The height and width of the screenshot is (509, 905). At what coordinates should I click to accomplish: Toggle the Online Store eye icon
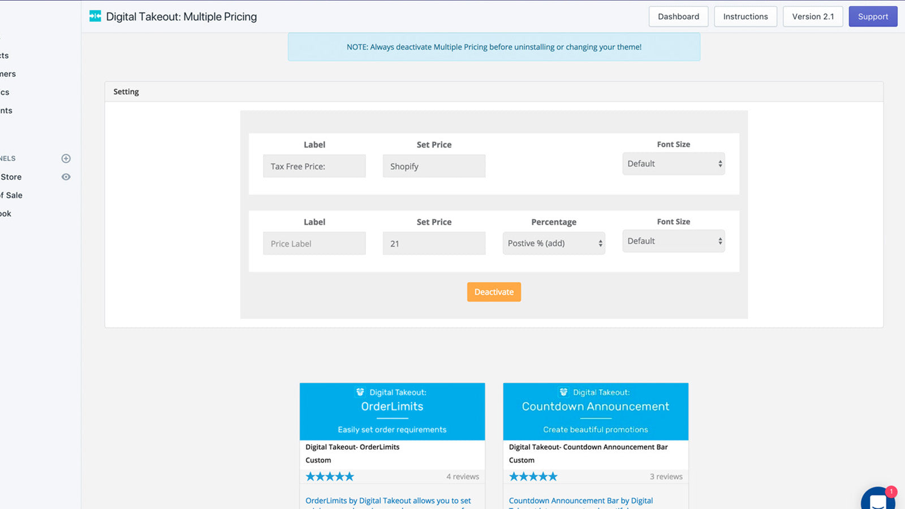tap(66, 177)
